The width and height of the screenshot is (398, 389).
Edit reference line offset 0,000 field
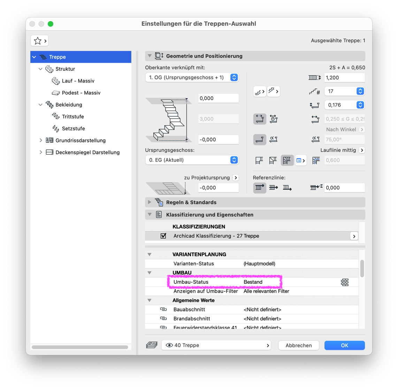(344, 188)
